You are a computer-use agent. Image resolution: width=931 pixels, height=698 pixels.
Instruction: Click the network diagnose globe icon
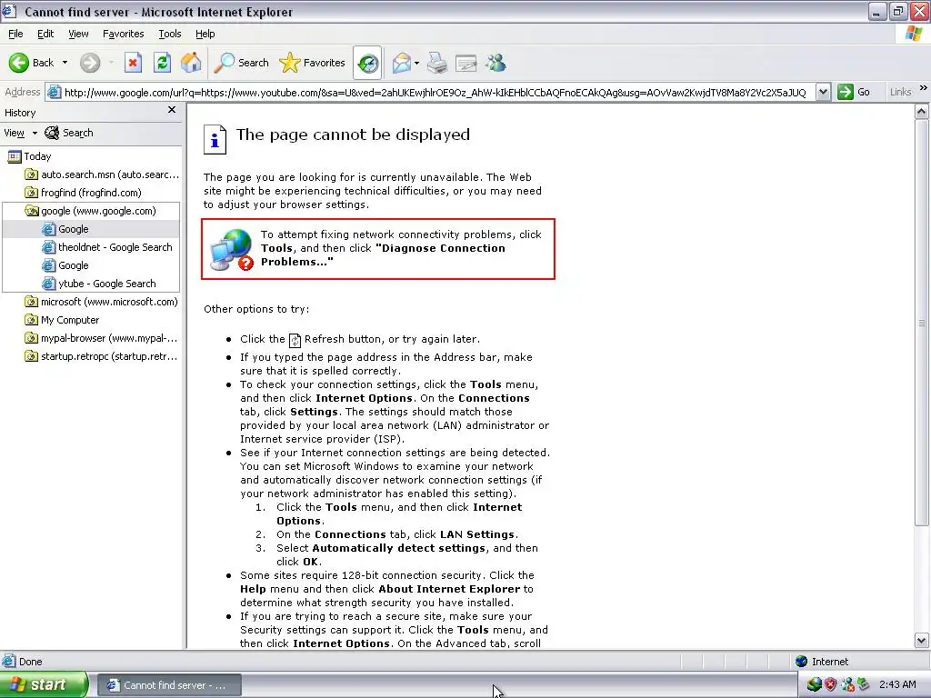click(x=232, y=249)
